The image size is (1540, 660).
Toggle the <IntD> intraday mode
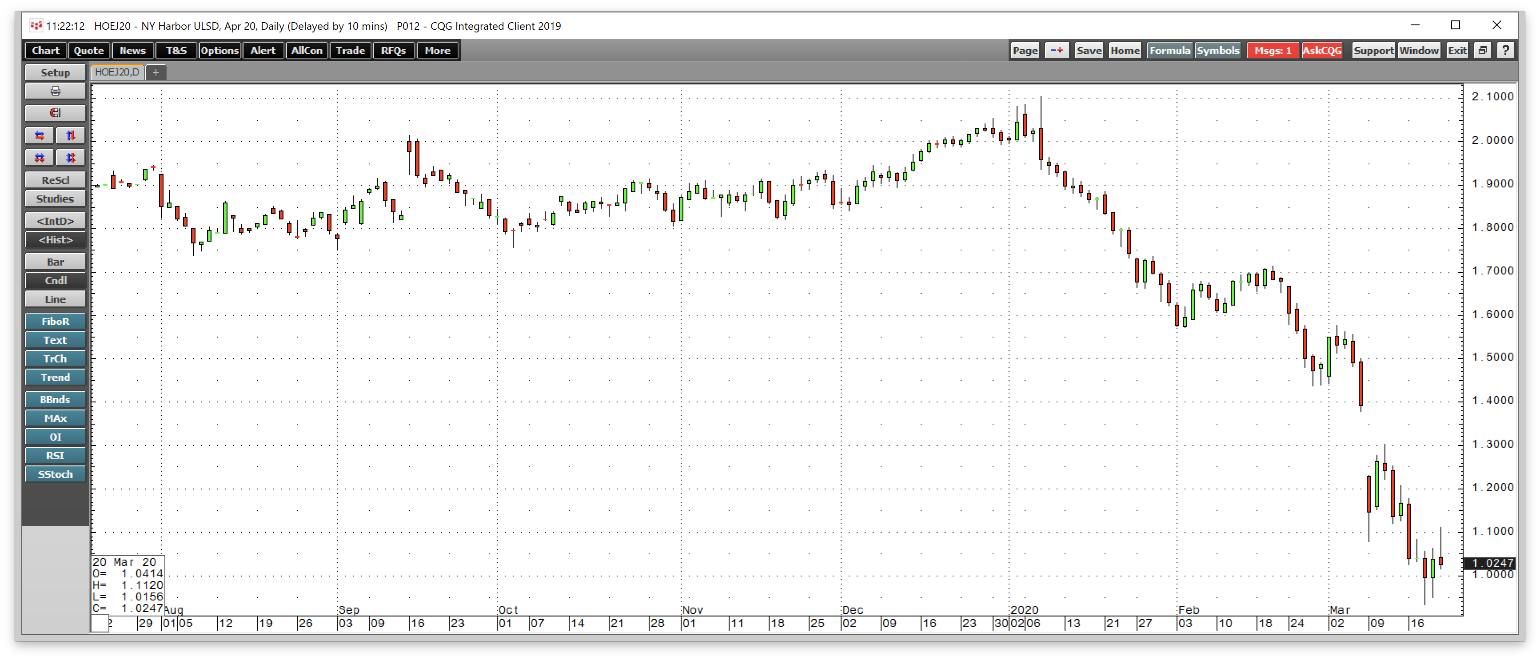click(55, 221)
